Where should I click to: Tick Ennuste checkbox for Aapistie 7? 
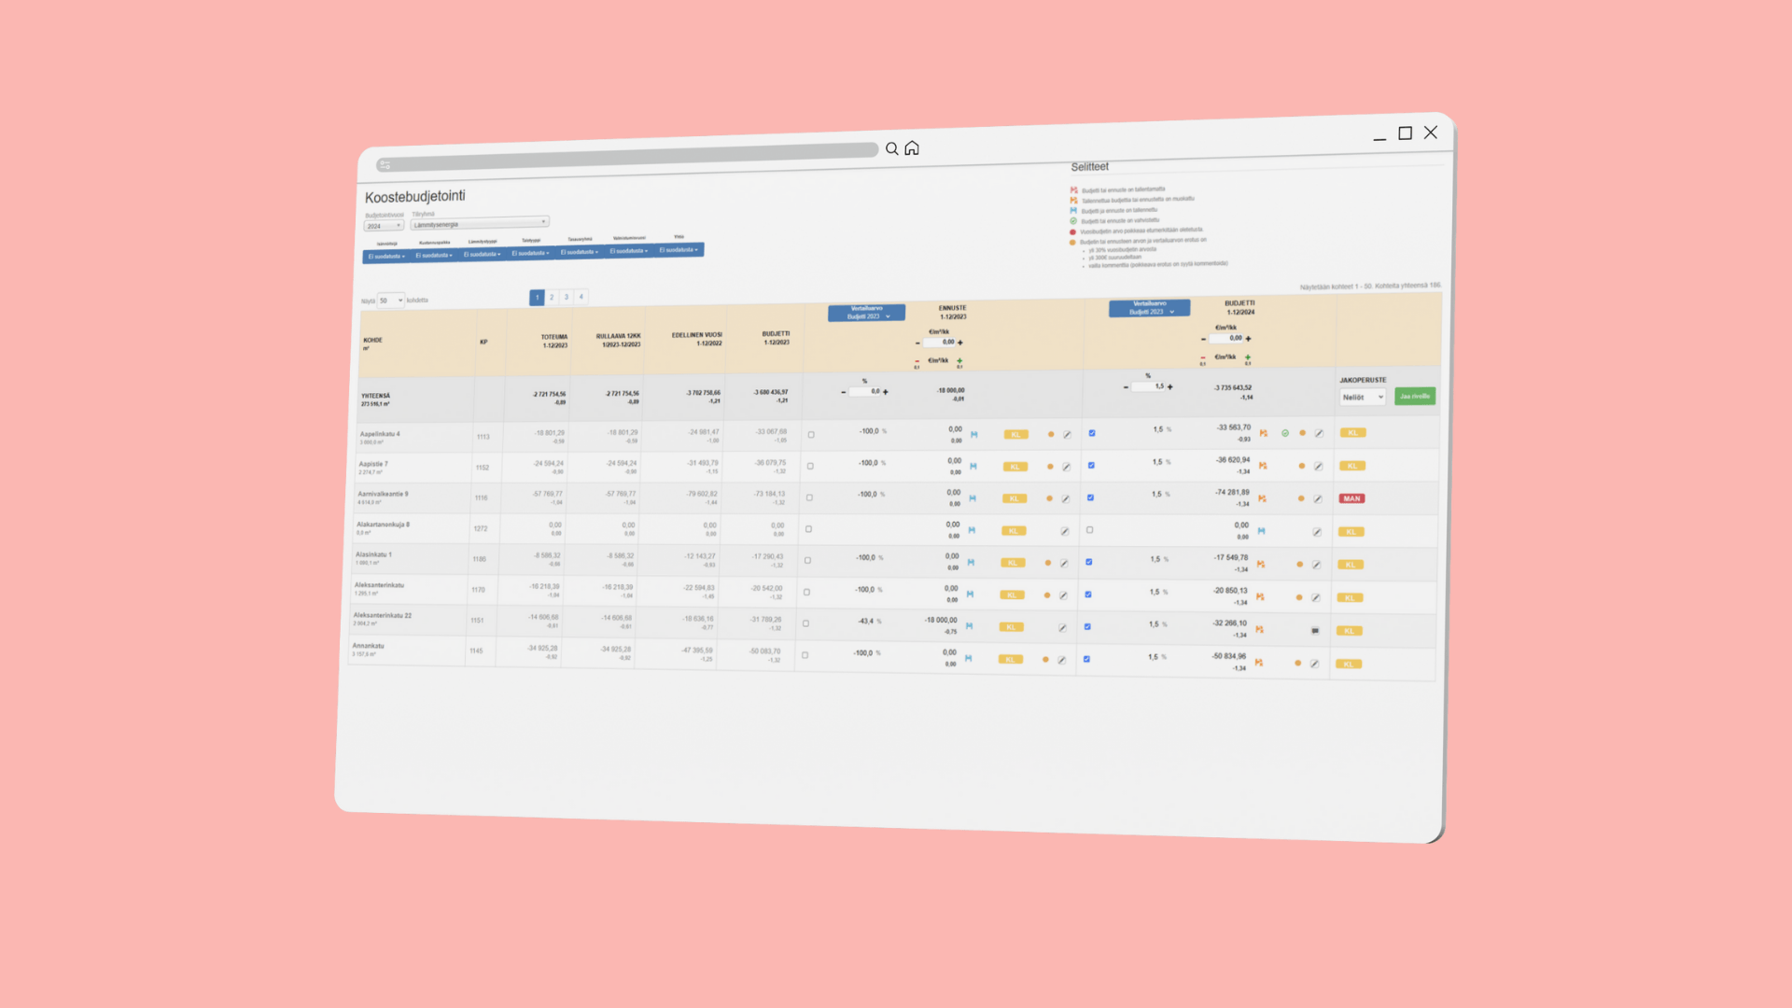pos(810,466)
